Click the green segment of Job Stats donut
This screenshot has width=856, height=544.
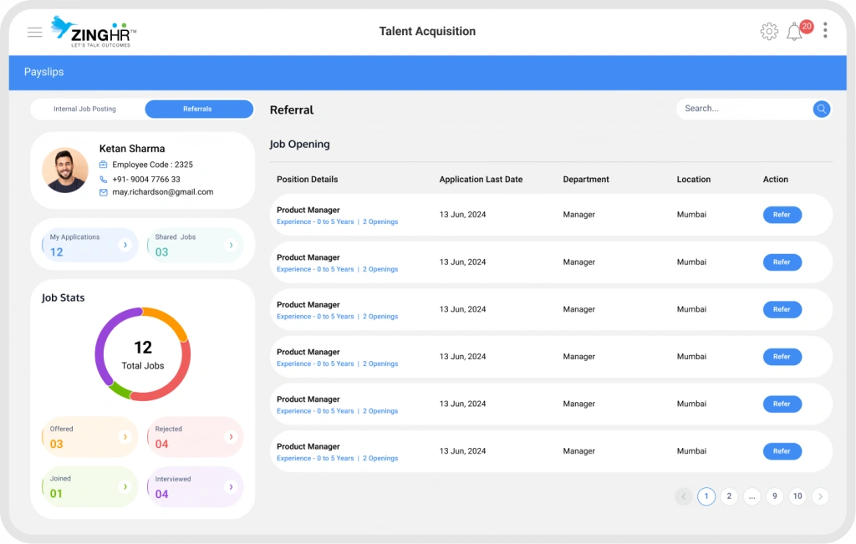pyautogui.click(x=120, y=389)
